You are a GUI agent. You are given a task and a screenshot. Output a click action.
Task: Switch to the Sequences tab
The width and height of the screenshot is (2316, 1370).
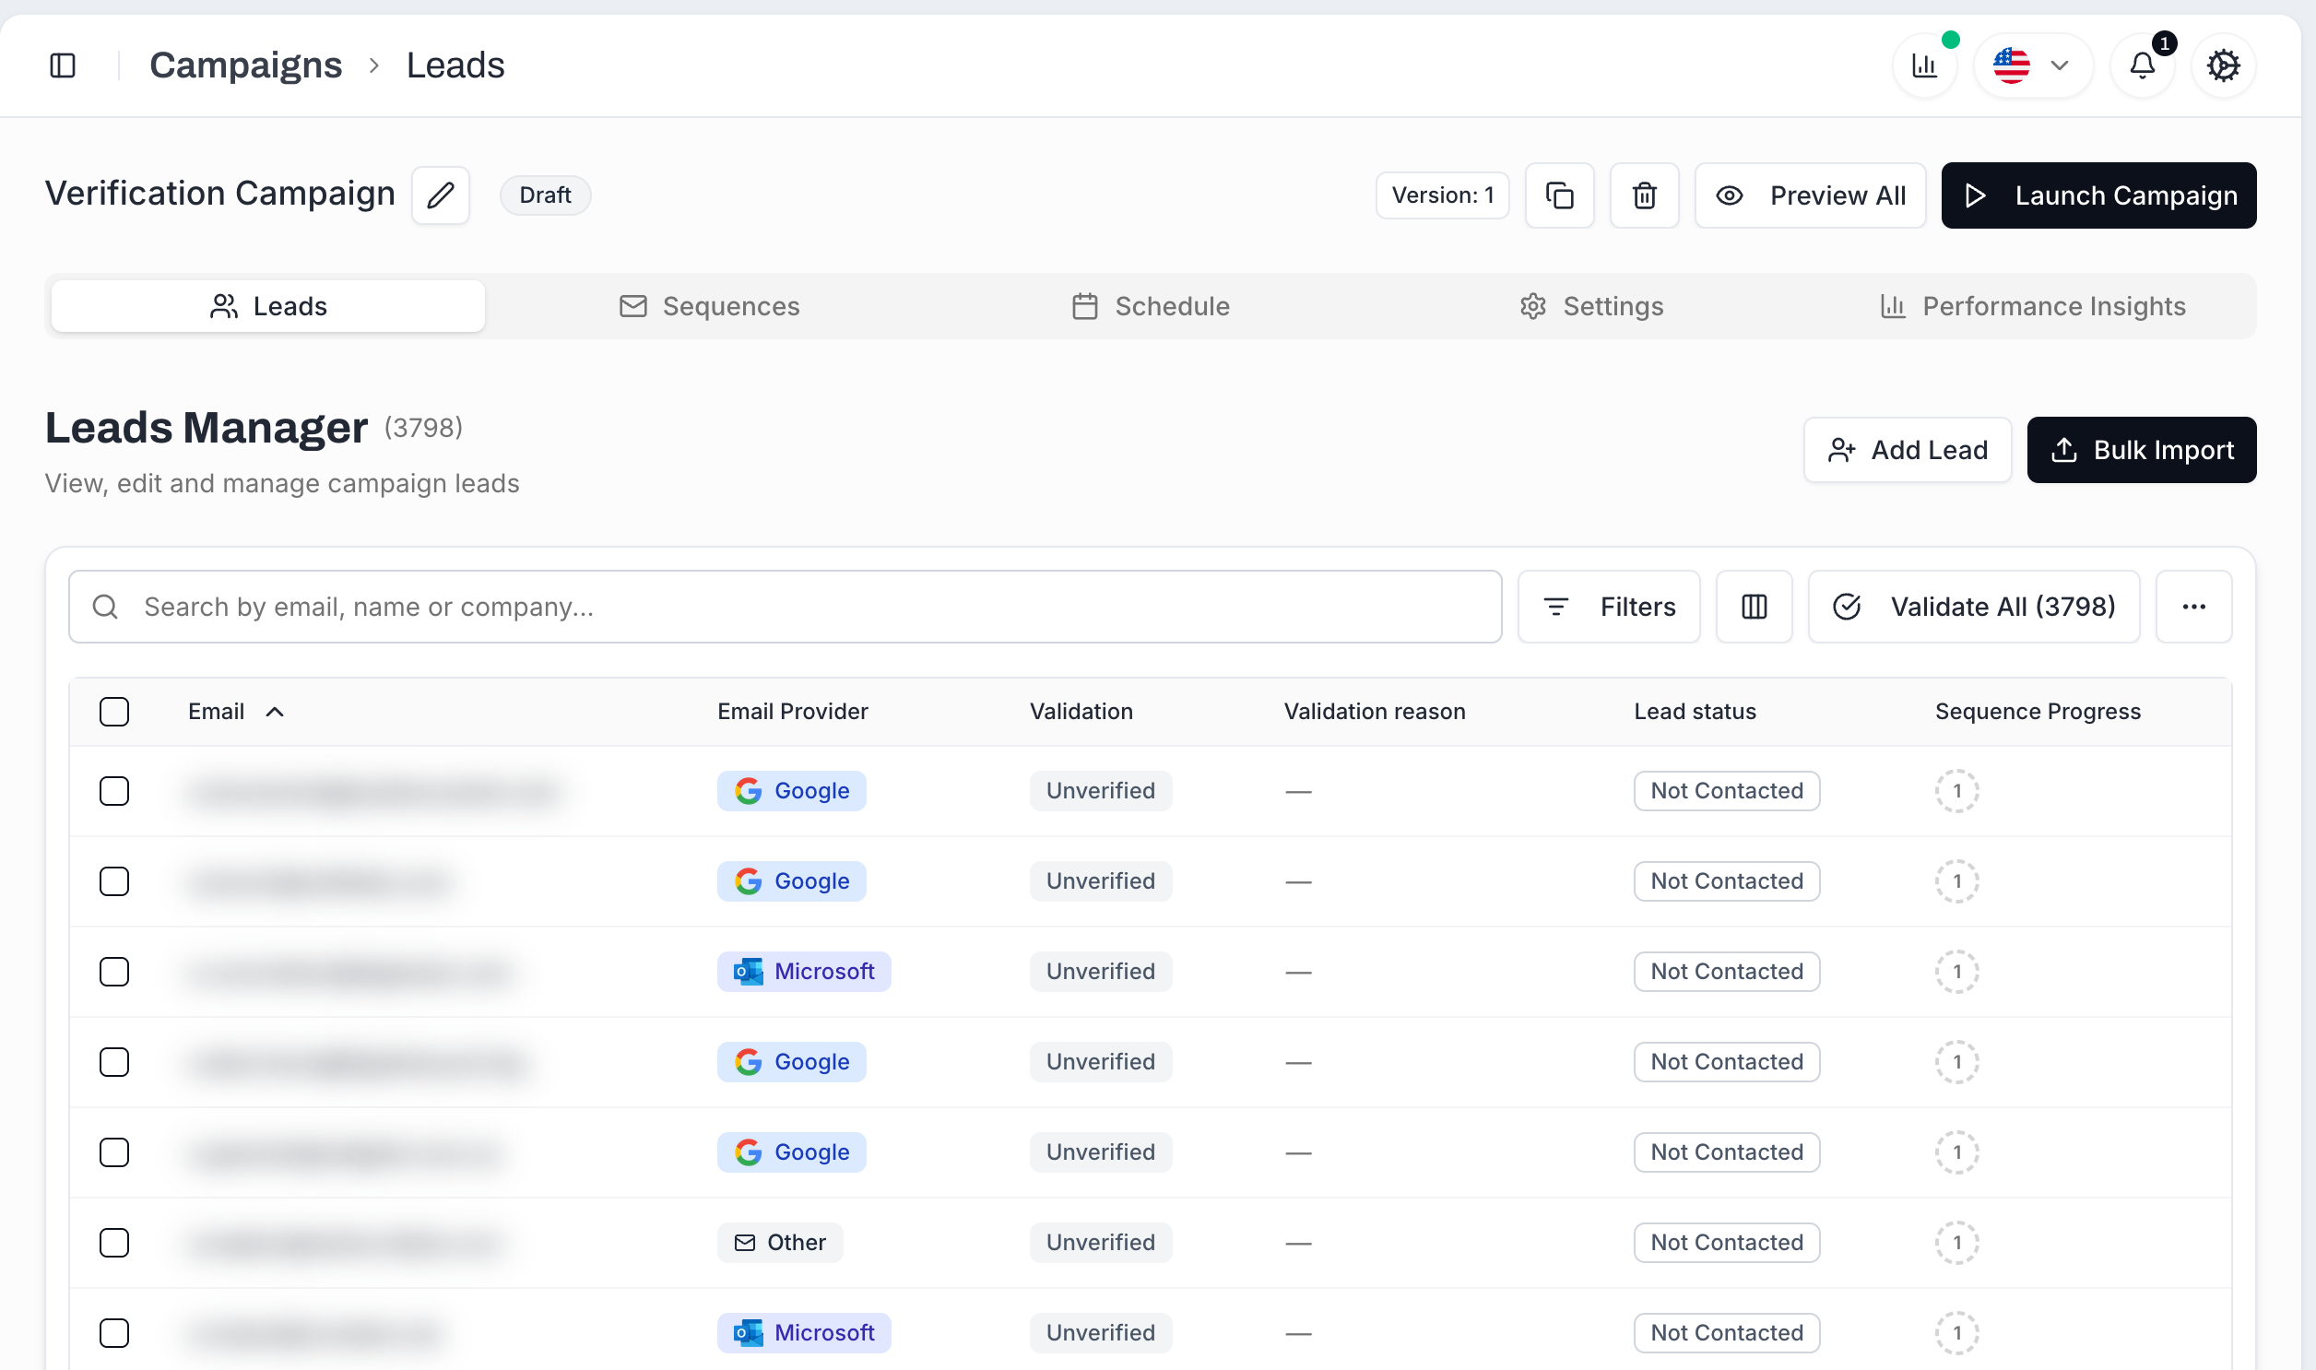pos(709,306)
